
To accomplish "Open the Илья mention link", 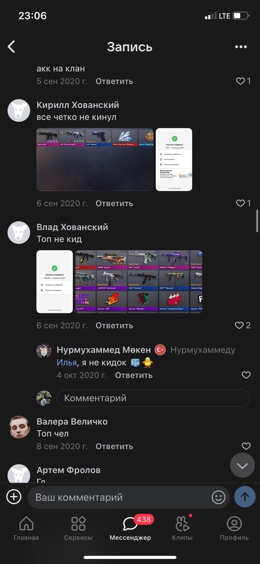I will tap(67, 362).
